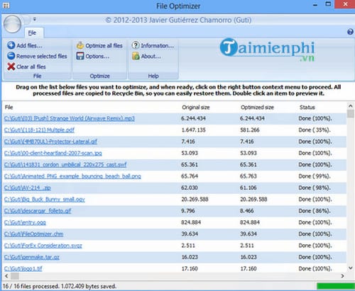
Task: Click the Add files plus icon
Action: (x=11, y=45)
